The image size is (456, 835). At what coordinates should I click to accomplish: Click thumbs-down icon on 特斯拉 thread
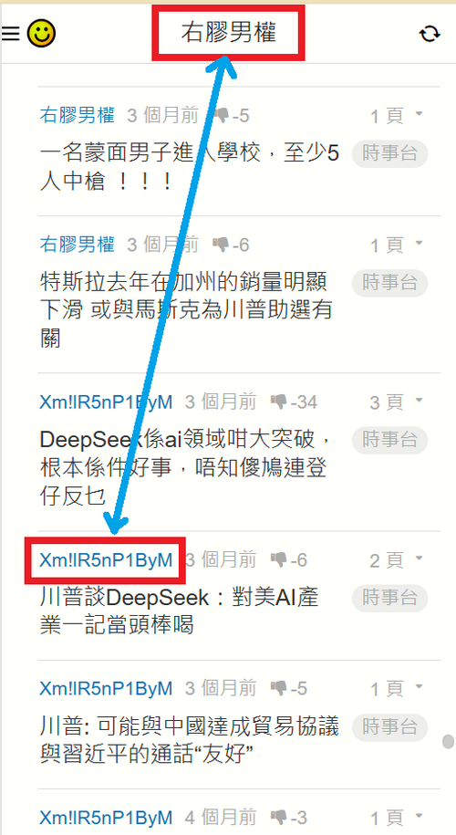[x=221, y=245]
